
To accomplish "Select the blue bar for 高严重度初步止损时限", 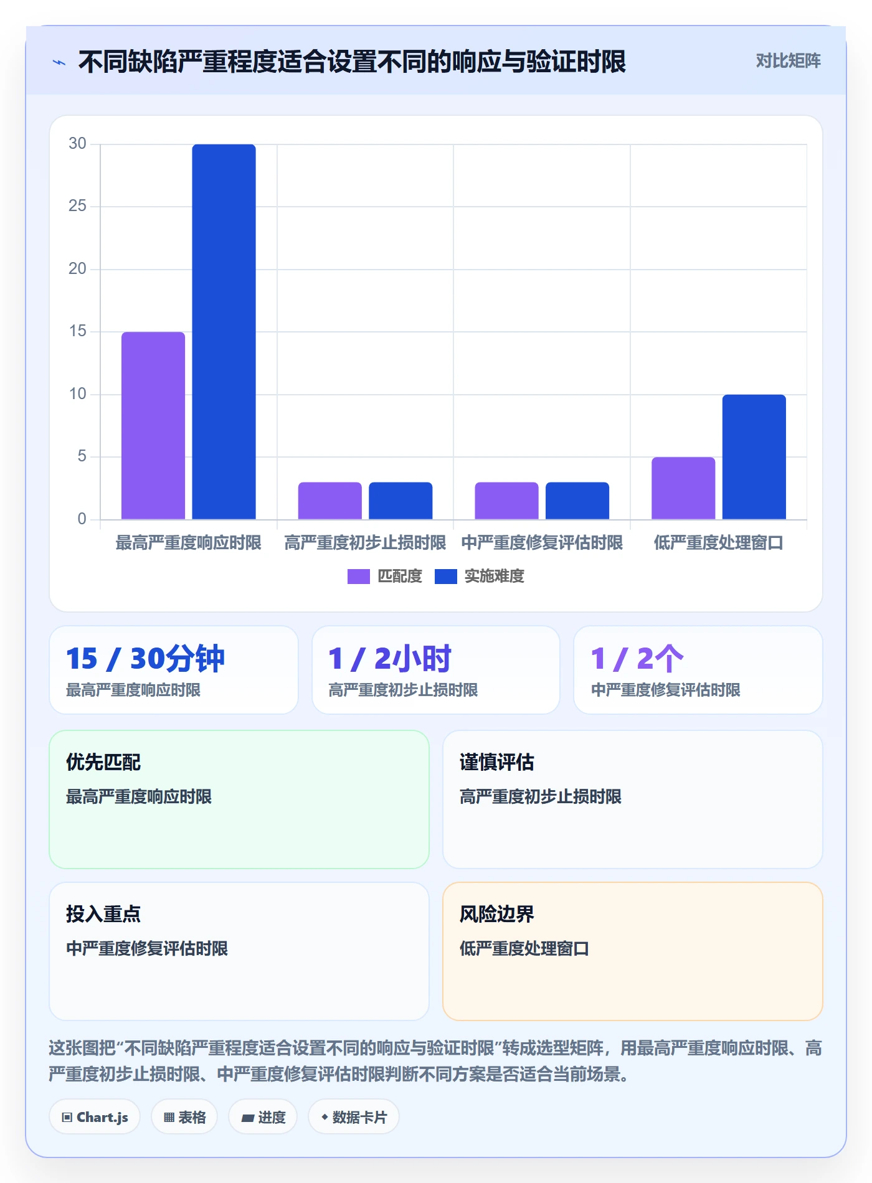I will (x=400, y=501).
